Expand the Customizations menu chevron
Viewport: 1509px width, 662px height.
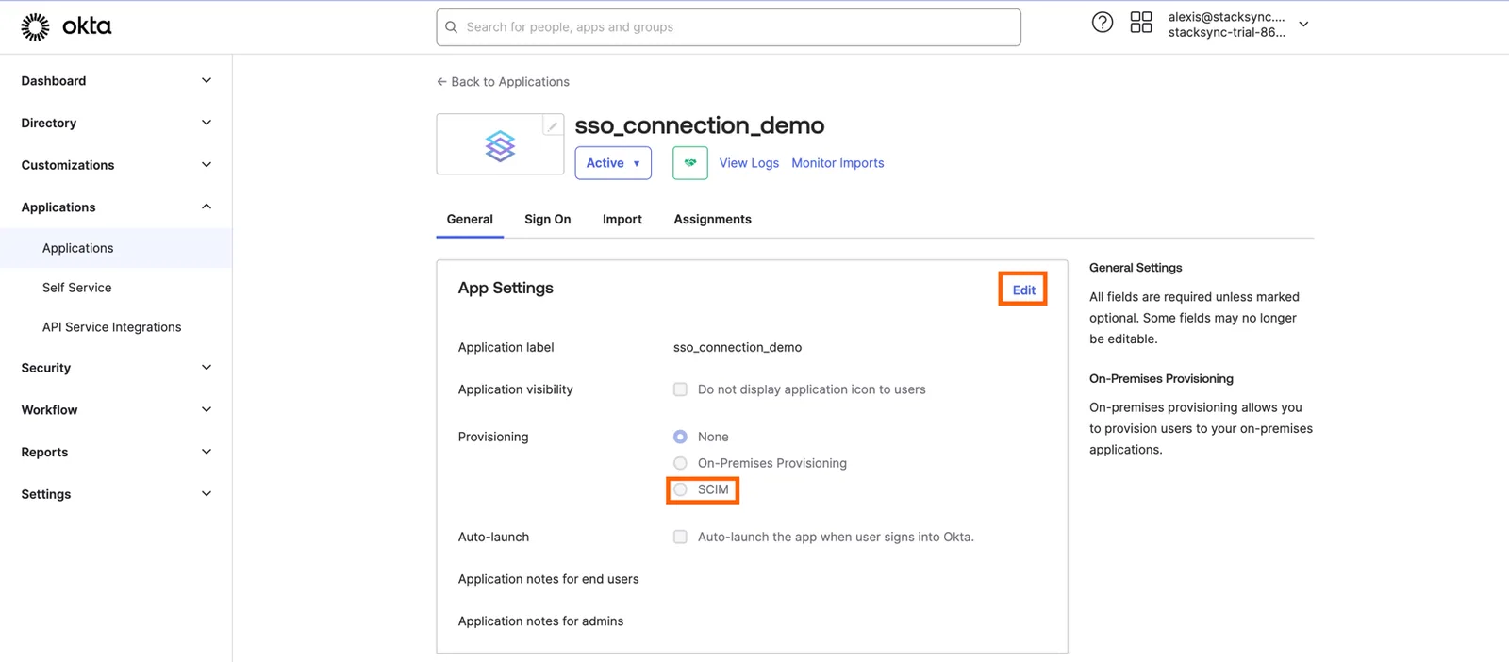[x=207, y=165]
